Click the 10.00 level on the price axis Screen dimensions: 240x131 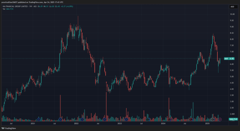pos(232,14)
